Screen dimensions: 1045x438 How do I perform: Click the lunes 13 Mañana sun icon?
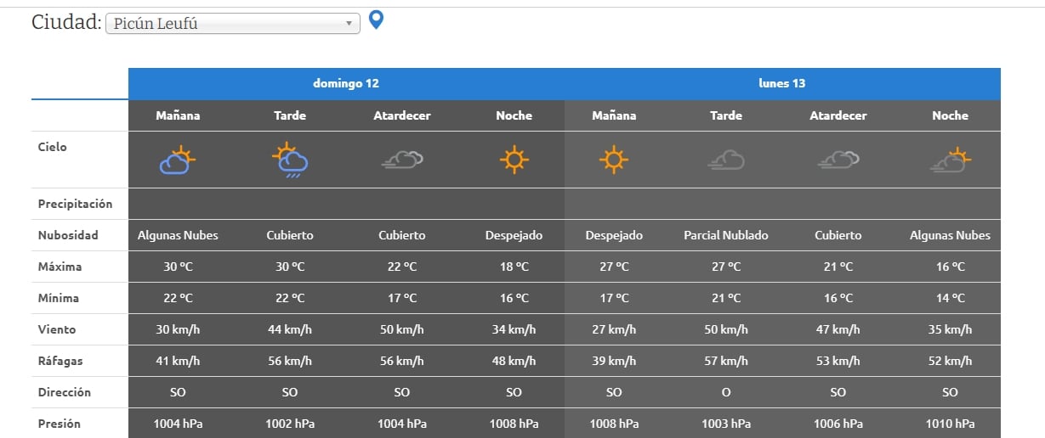[614, 160]
